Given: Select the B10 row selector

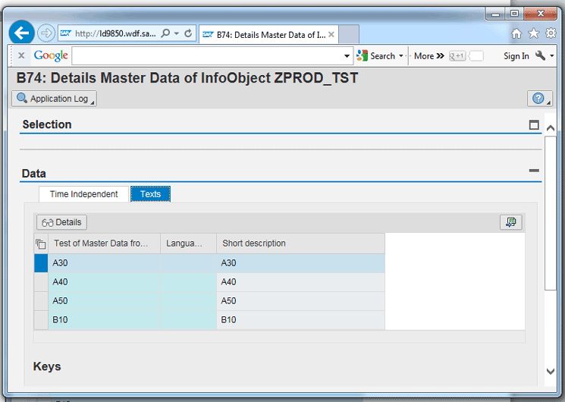Looking at the screenshot, I should click(41, 320).
